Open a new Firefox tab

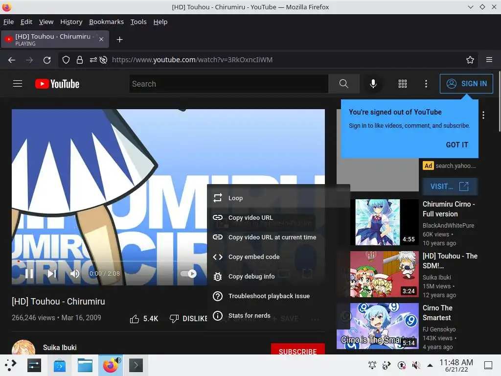click(119, 39)
